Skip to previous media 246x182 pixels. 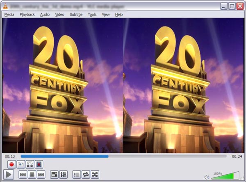click(x=23, y=175)
